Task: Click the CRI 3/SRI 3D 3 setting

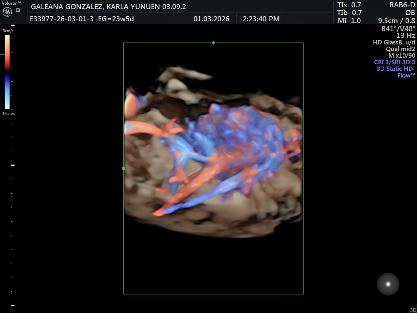Action: click(x=395, y=62)
